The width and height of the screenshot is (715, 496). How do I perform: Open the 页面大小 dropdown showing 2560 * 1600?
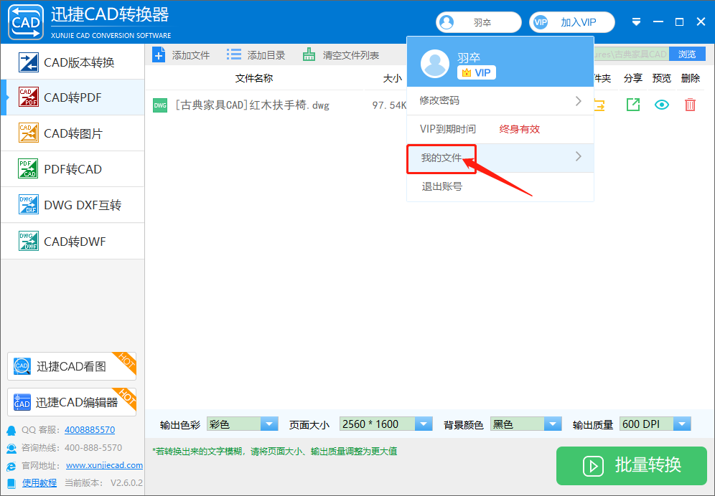[385, 424]
